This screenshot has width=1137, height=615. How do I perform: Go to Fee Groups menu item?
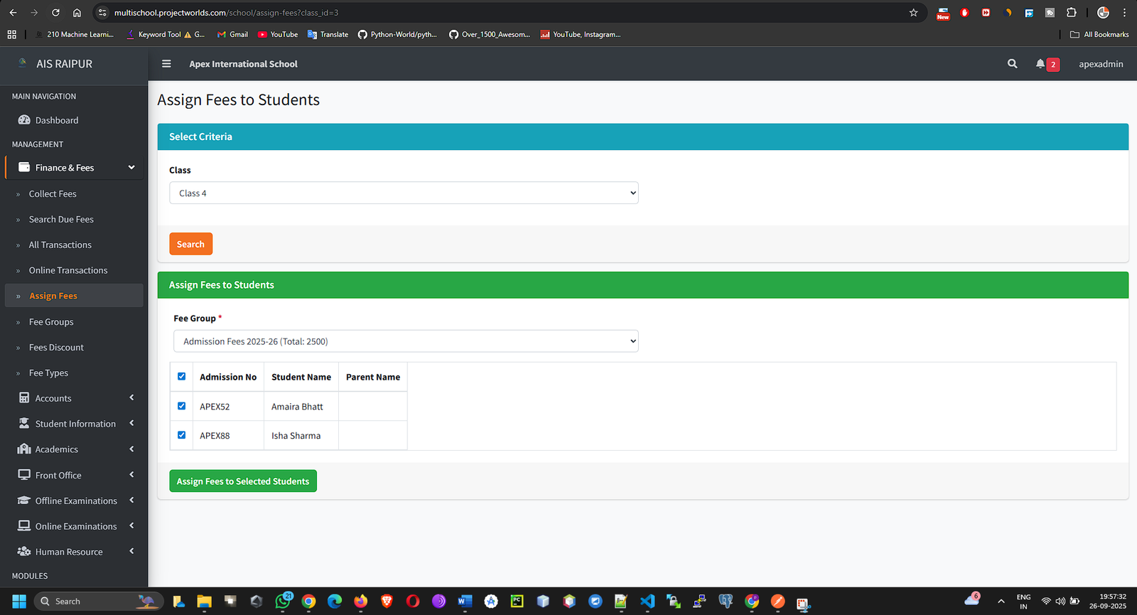tap(51, 322)
